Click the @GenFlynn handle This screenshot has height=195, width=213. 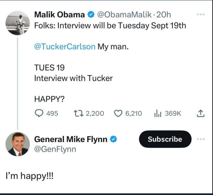(55, 149)
